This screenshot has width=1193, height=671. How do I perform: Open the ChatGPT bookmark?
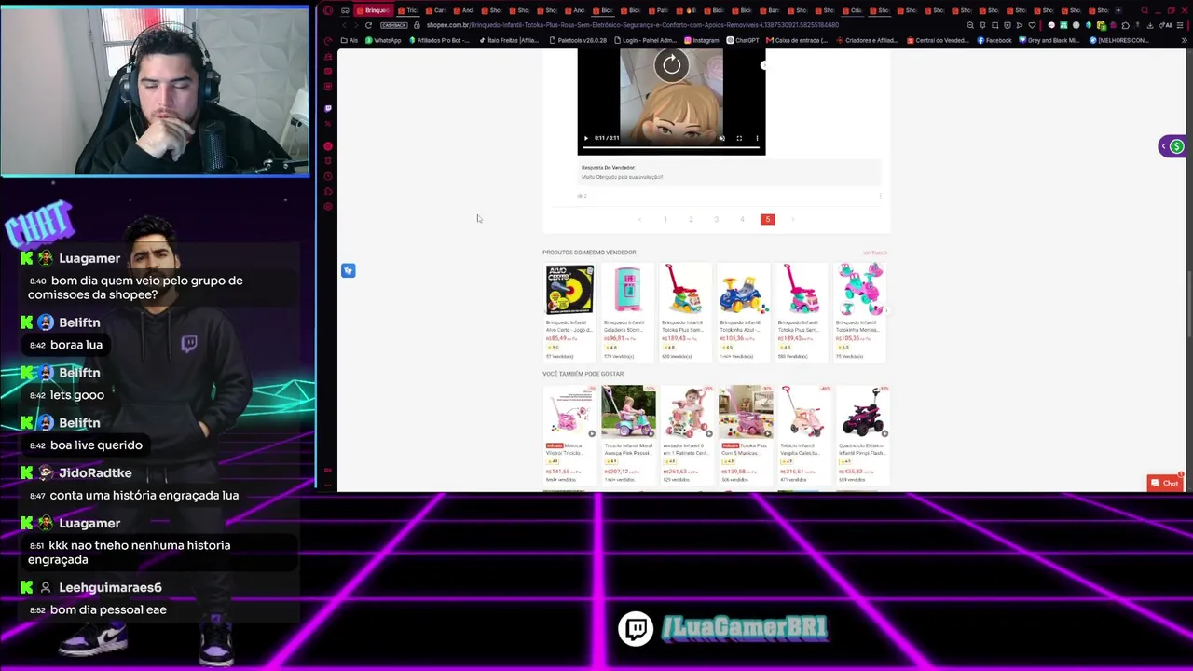point(744,40)
